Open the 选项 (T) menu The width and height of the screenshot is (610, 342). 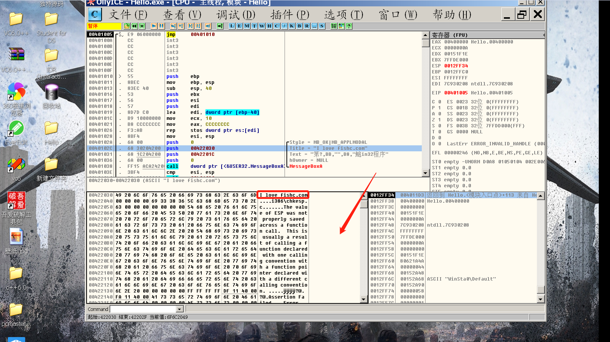tap(344, 15)
